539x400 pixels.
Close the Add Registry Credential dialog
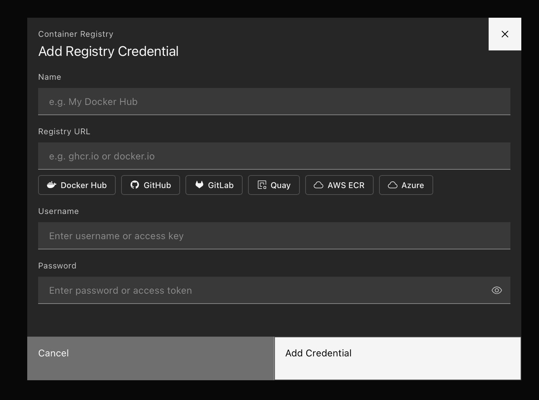[505, 34]
